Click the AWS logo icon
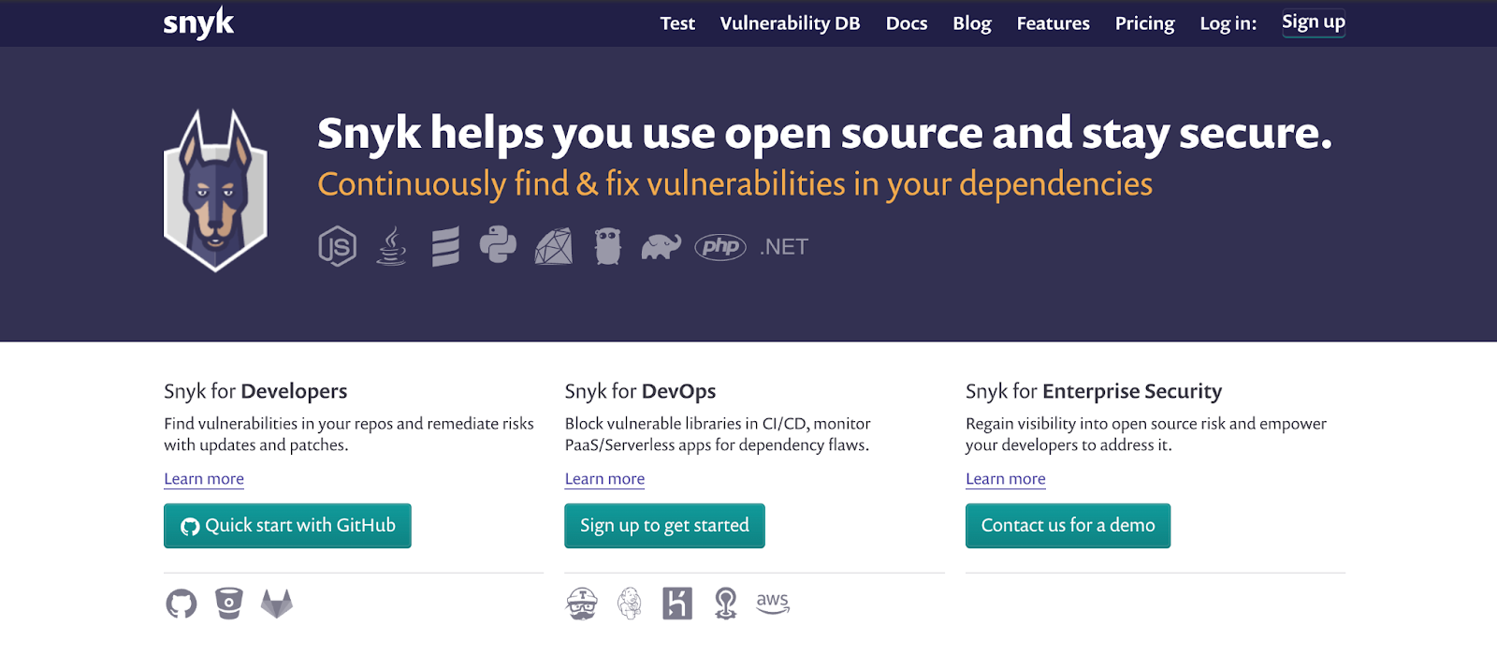Screen dimensions: 1497x655 coord(773,603)
